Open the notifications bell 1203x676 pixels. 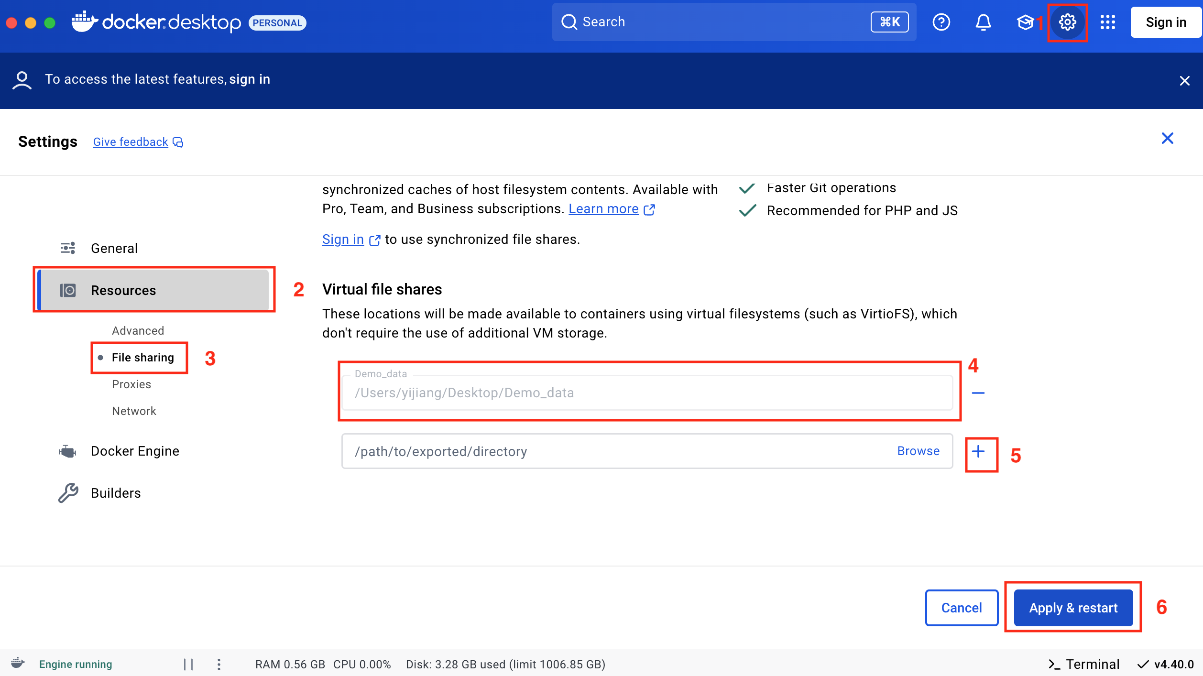pos(983,22)
